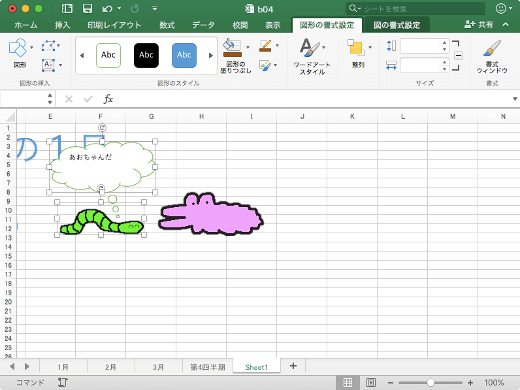Screen dimensions: 520x390
Task: Decrease shape width with down stepper
Action: tap(444, 69)
